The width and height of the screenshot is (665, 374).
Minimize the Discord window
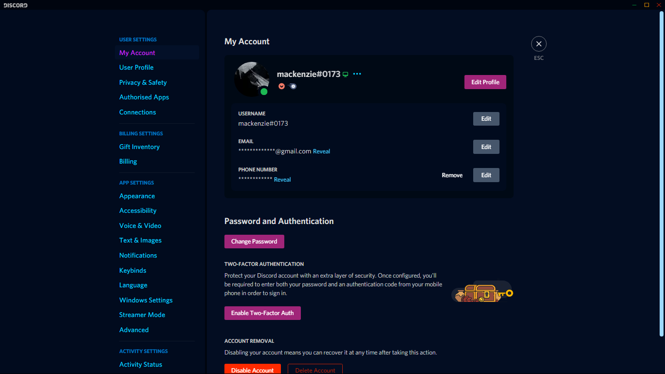click(x=634, y=5)
